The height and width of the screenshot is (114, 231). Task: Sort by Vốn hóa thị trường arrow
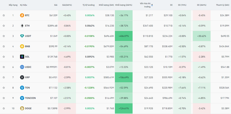(x=152, y=5)
